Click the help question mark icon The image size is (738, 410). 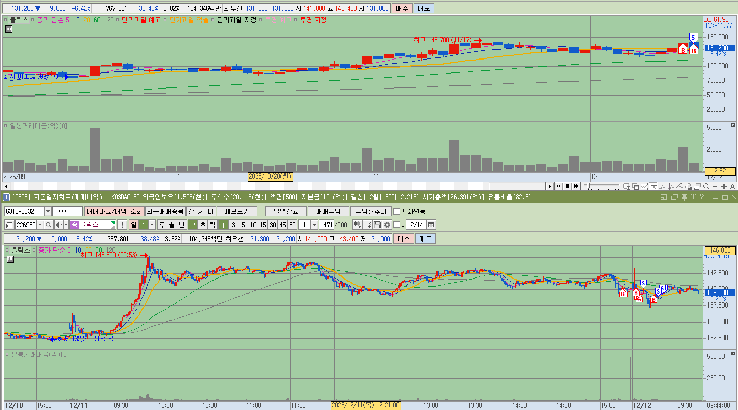[x=702, y=197]
